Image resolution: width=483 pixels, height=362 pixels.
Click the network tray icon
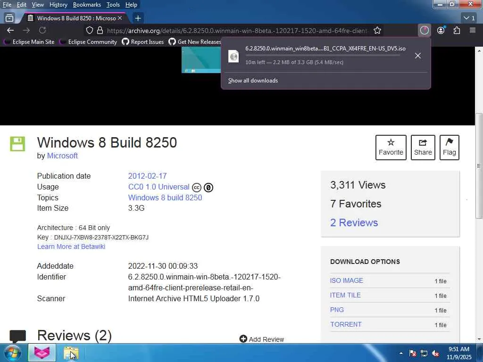tap(424, 354)
